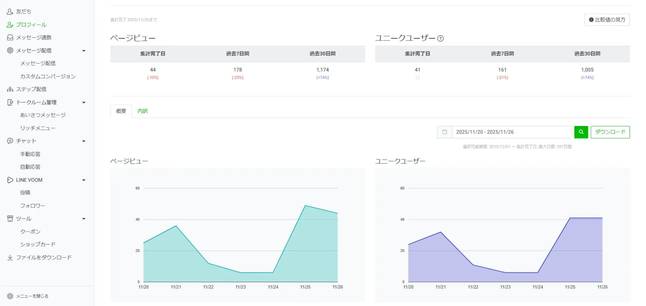Click the message count (メッセージ通数) inbox icon

coord(10,38)
